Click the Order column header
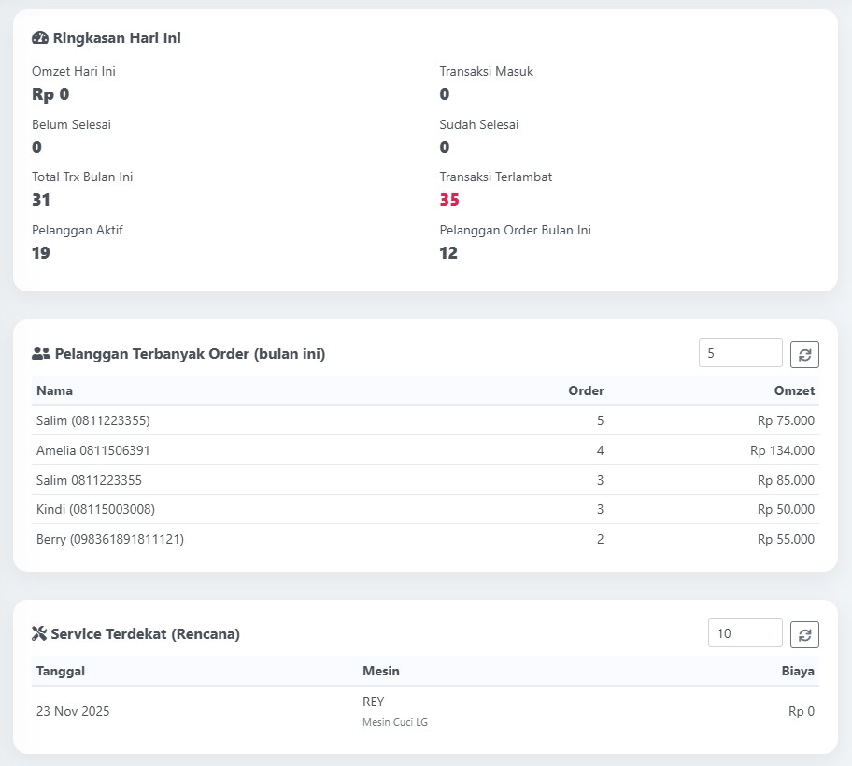Image resolution: width=852 pixels, height=766 pixels. (586, 390)
